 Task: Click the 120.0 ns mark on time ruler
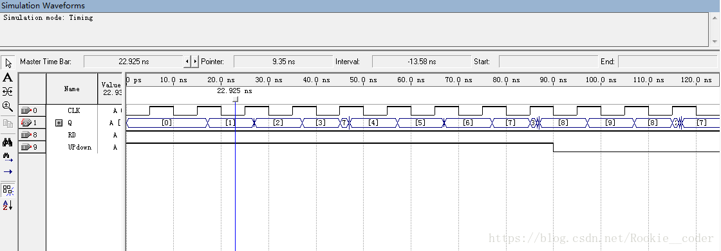click(696, 80)
